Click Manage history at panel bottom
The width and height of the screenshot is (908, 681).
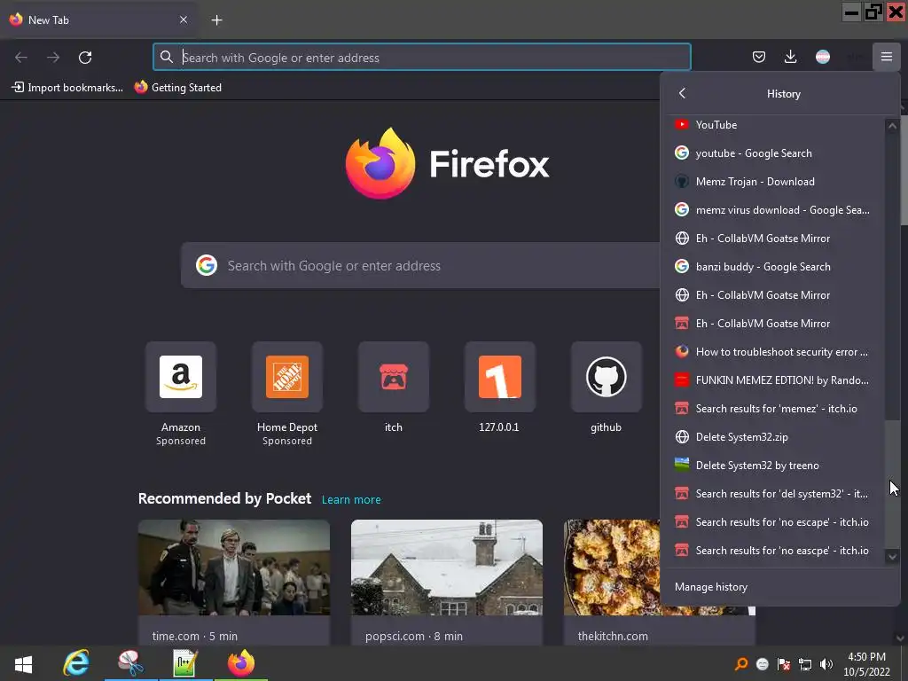780,587
